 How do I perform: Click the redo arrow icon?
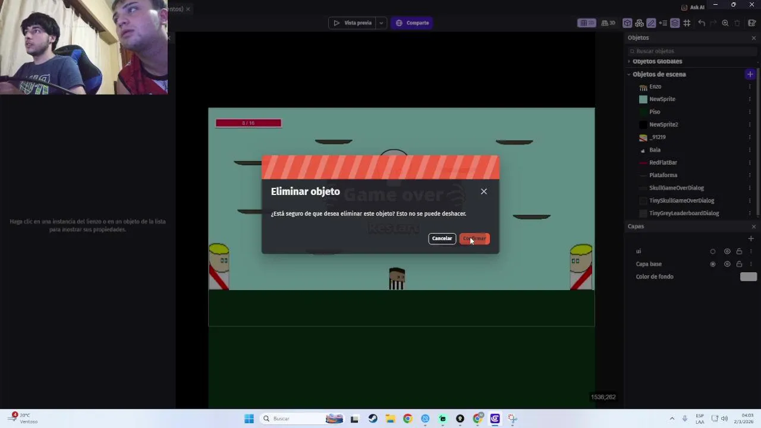713,23
